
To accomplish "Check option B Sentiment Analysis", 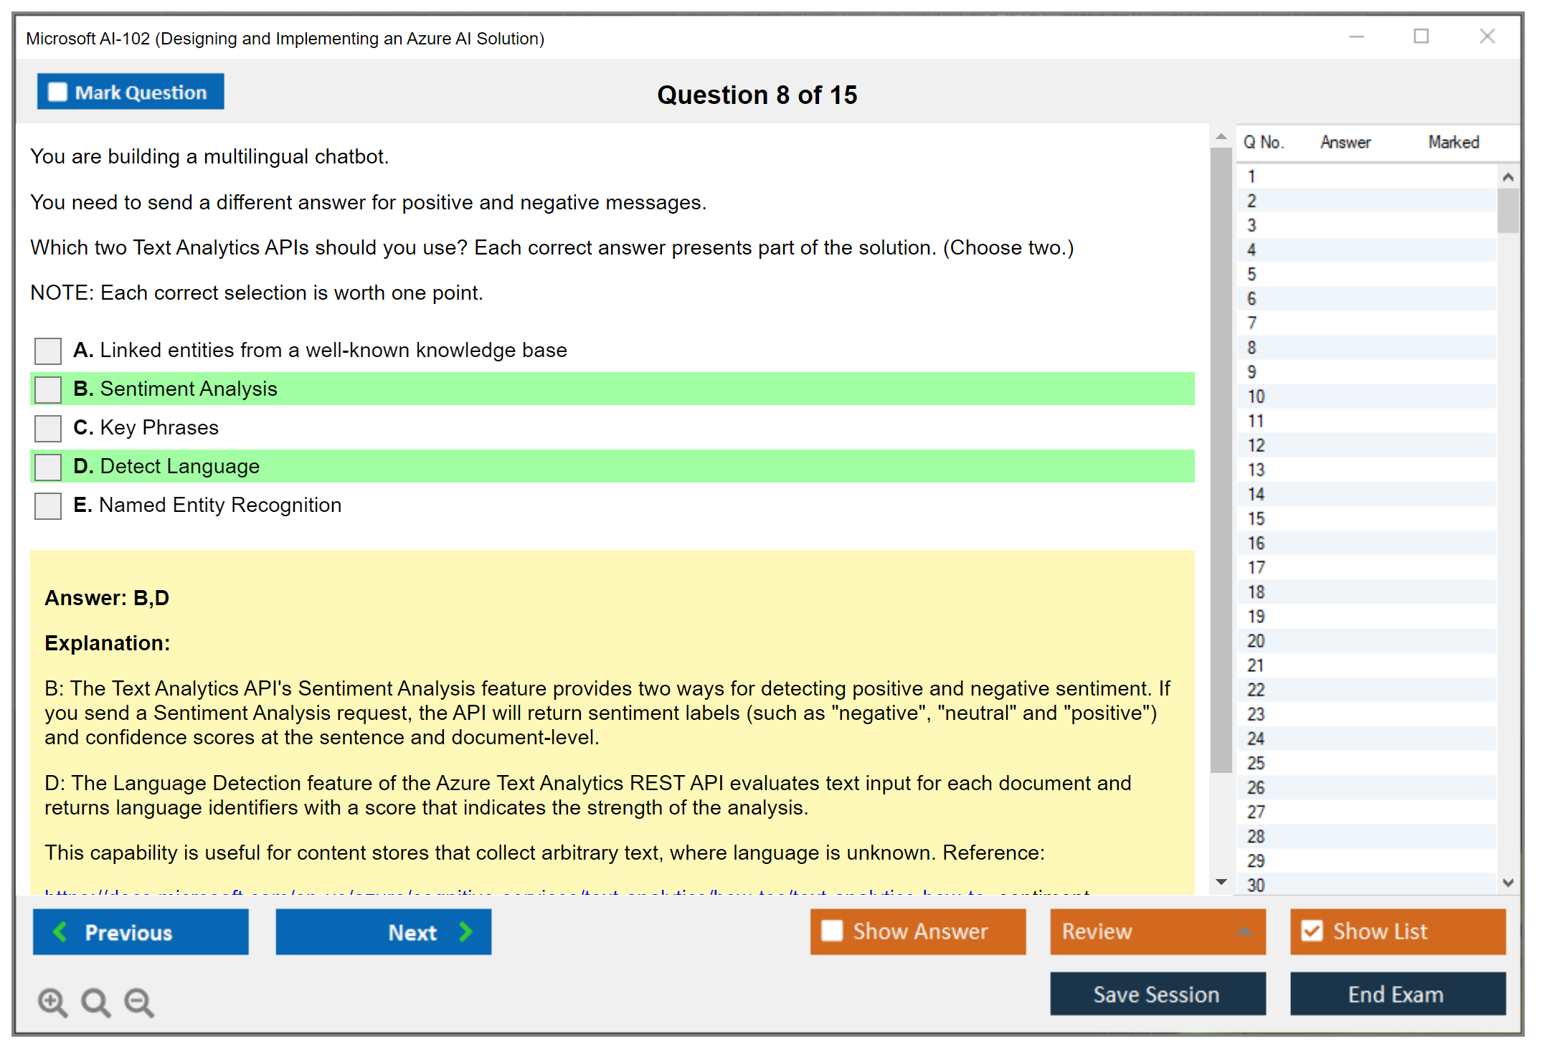I will pyautogui.click(x=48, y=389).
